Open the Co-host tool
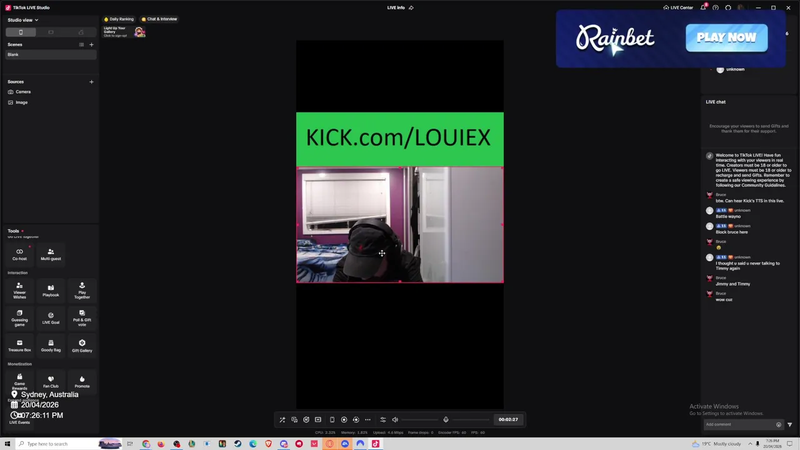The width and height of the screenshot is (800, 450). pyautogui.click(x=19, y=254)
